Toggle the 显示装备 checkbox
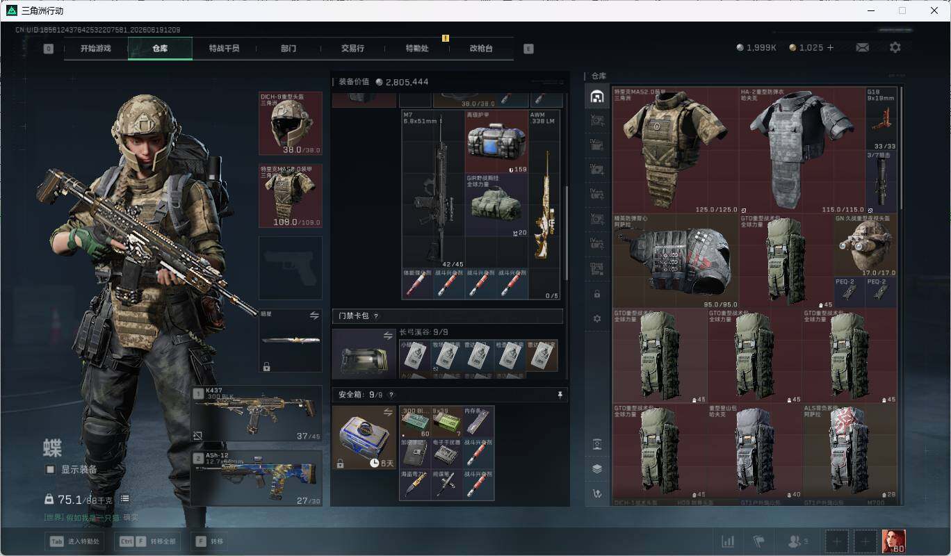The image size is (951, 556). (x=50, y=469)
